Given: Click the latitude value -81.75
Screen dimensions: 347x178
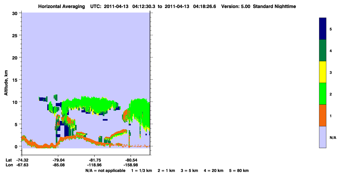Looking at the screenshot, I should (x=94, y=160).
